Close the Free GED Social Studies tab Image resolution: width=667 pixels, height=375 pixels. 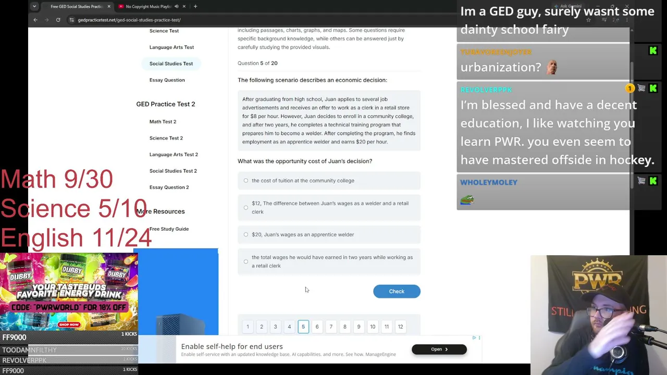coord(109,6)
